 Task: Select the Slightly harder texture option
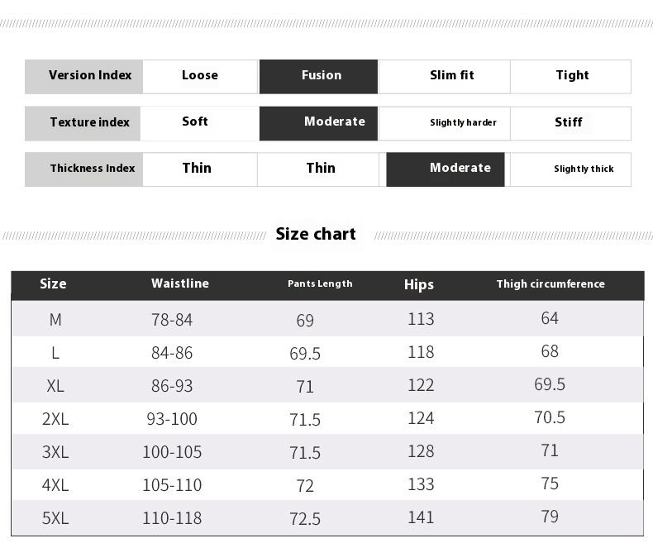pyautogui.click(x=463, y=123)
